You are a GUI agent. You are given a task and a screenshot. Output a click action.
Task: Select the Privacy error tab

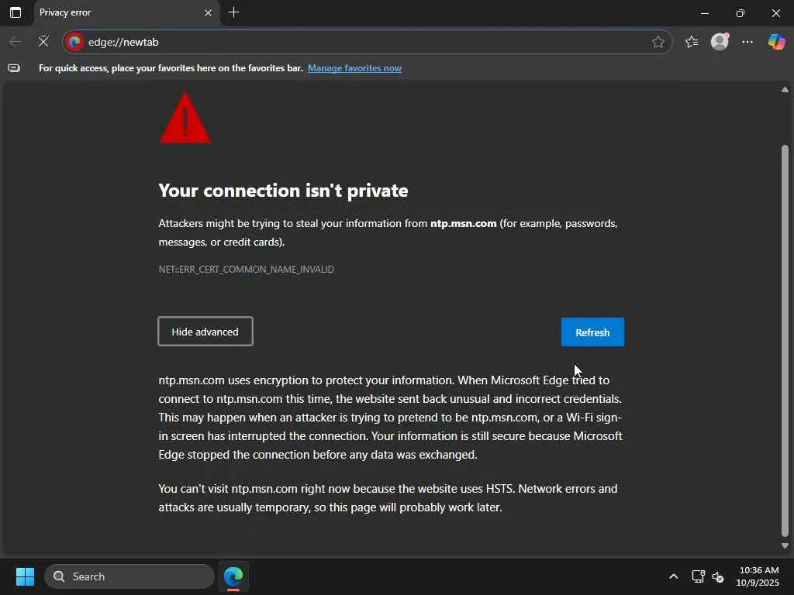116,12
